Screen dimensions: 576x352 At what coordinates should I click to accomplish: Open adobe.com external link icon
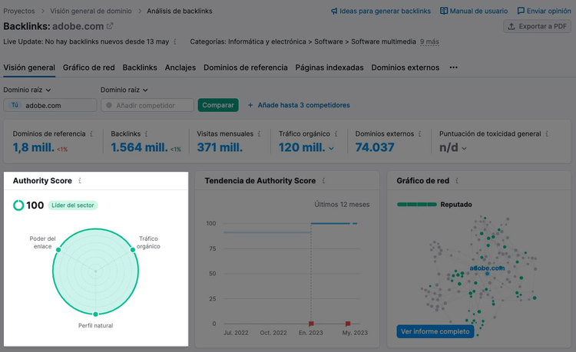pyautogui.click(x=110, y=26)
